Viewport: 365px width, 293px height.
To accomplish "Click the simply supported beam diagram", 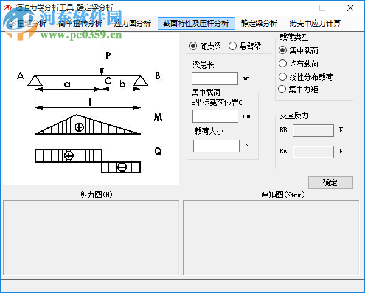I will click(x=91, y=109).
